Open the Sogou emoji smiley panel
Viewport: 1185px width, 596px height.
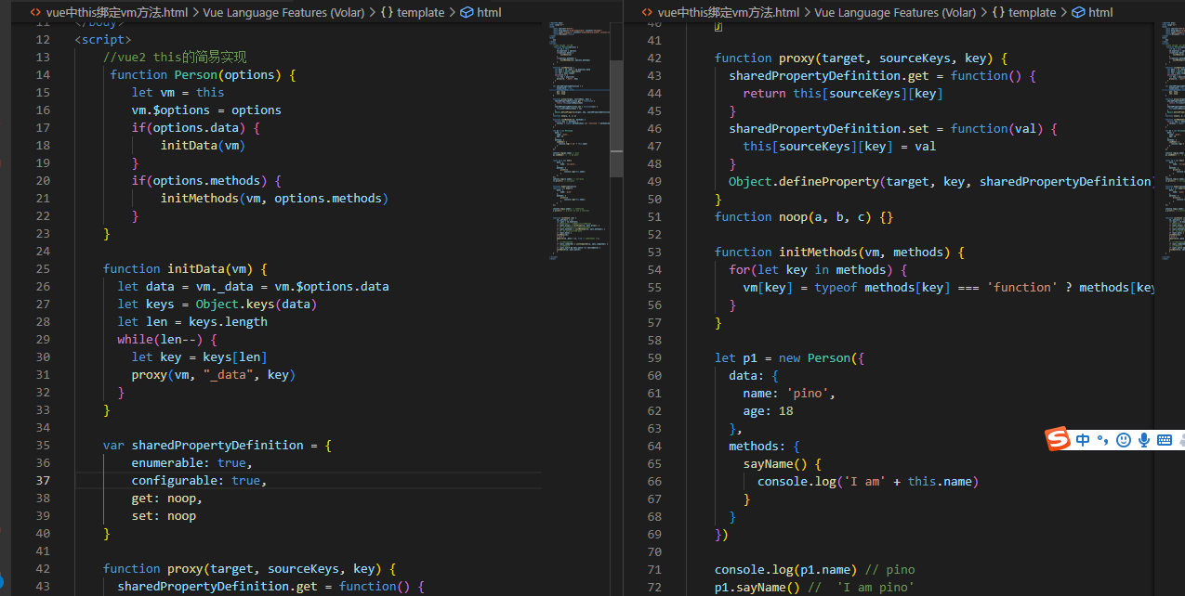tap(1124, 440)
